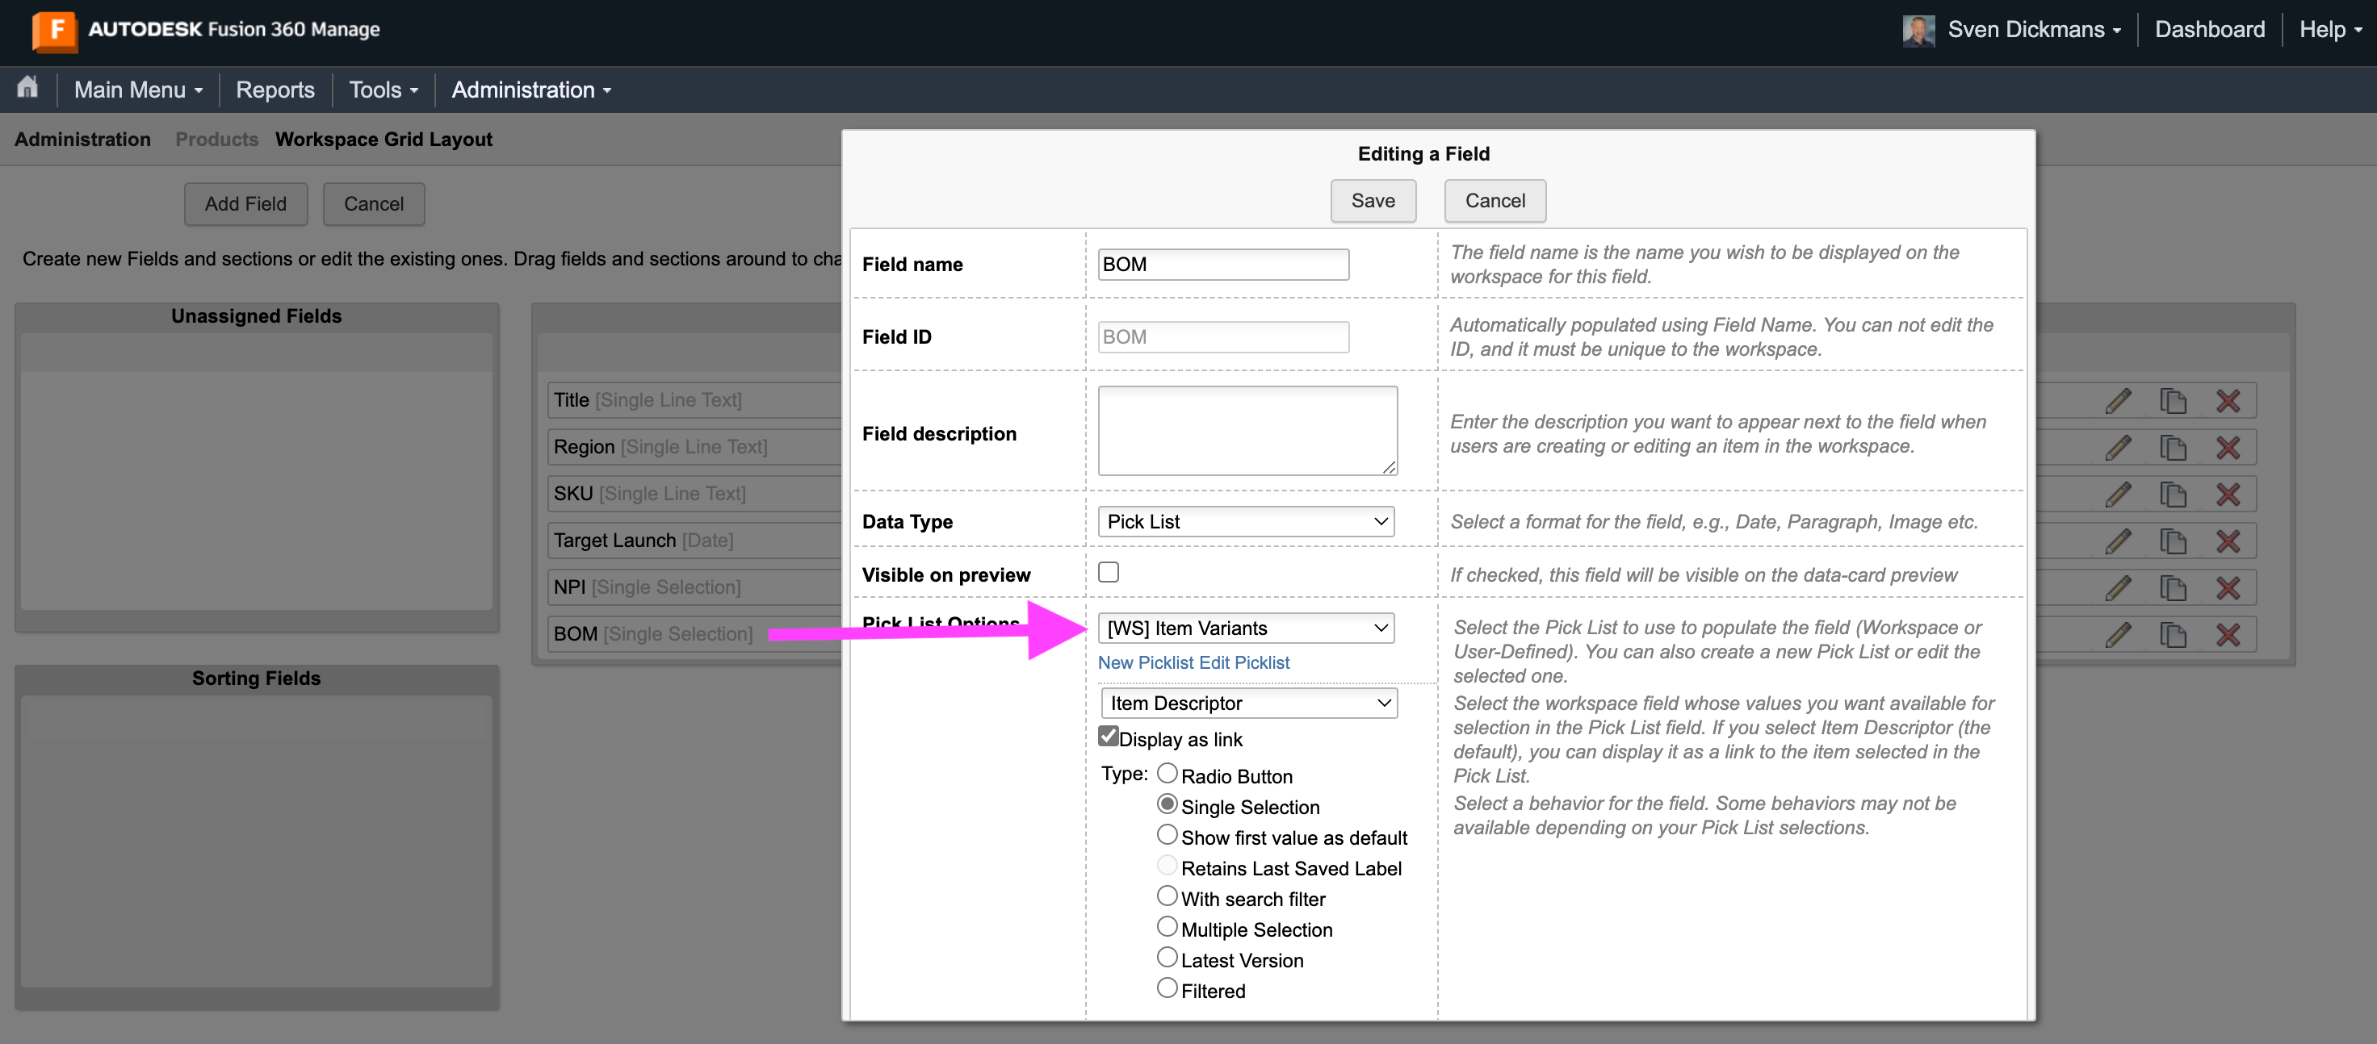Enable the Visible on preview checkbox
This screenshot has height=1044, width=2377.
pyautogui.click(x=1109, y=573)
